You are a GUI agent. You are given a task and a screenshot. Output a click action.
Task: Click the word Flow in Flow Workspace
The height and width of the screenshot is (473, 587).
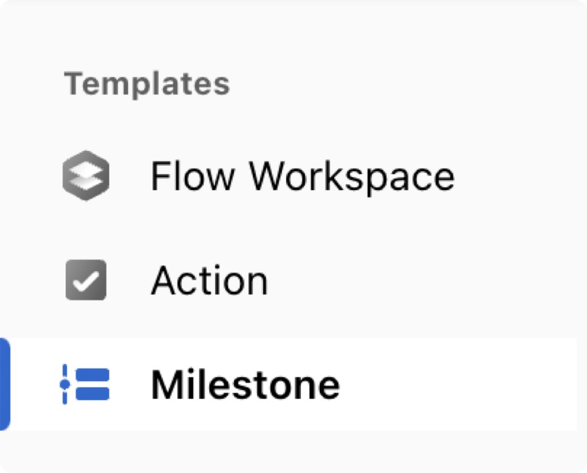[x=192, y=175]
